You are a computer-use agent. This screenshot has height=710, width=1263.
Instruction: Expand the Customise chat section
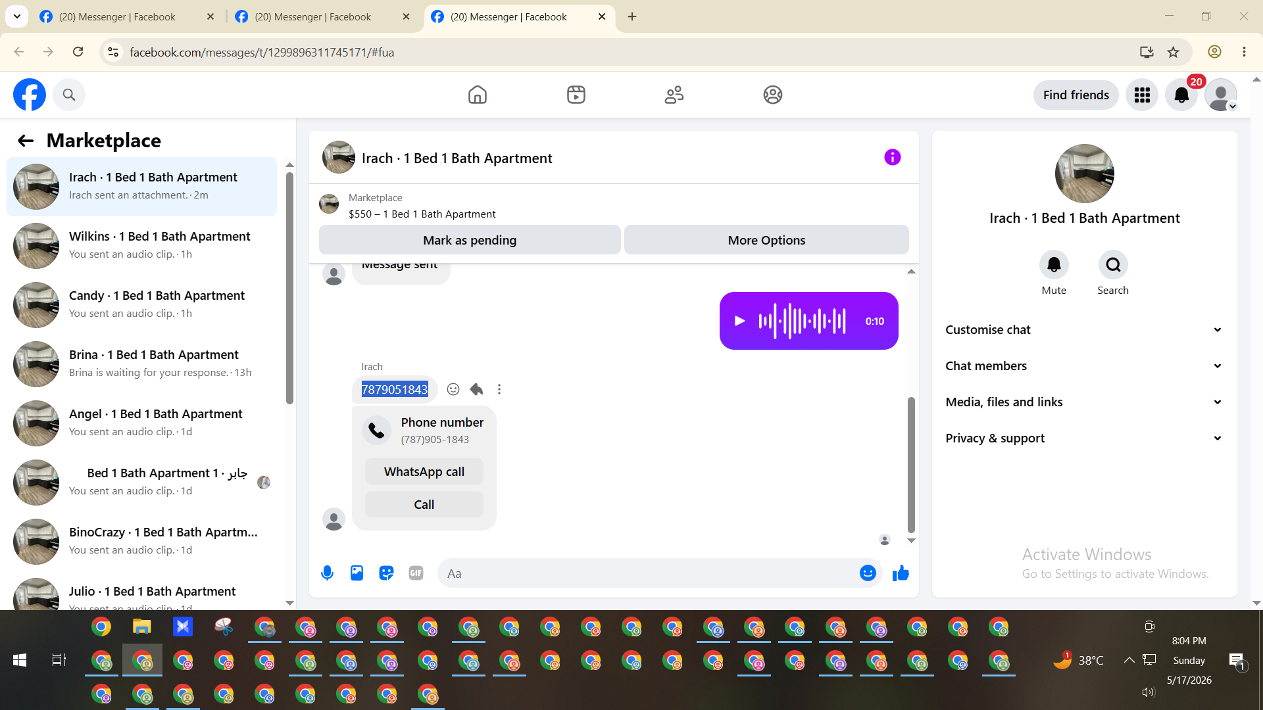point(1084,330)
